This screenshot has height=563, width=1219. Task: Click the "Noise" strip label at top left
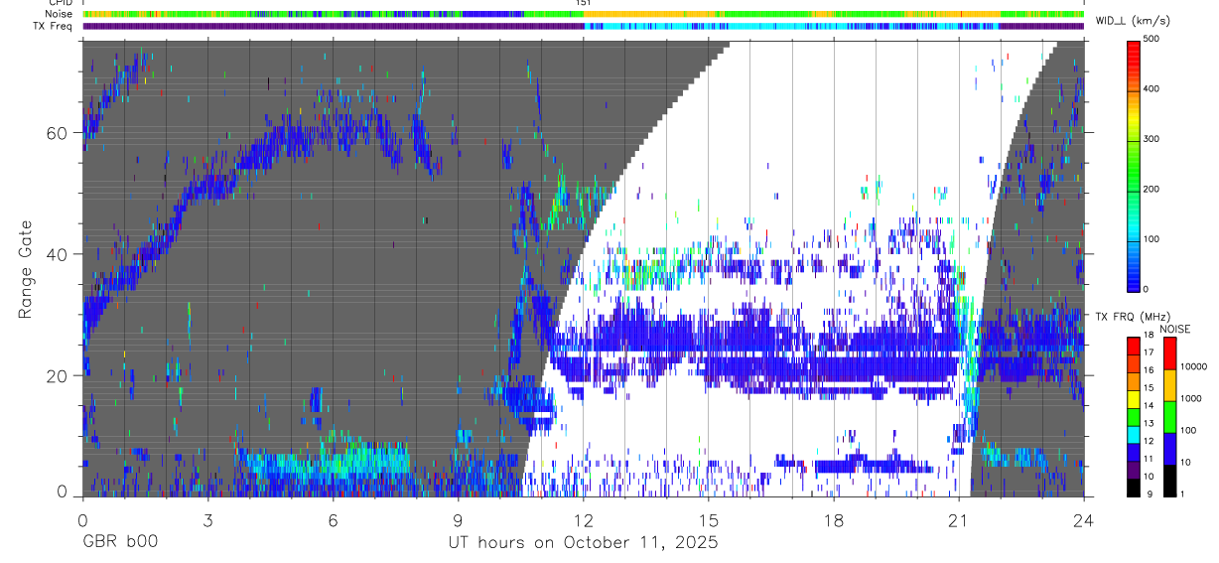click(x=60, y=14)
